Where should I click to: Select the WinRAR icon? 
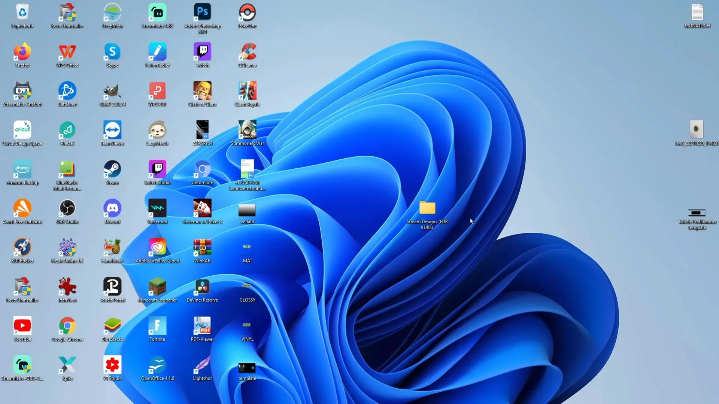[x=202, y=247]
